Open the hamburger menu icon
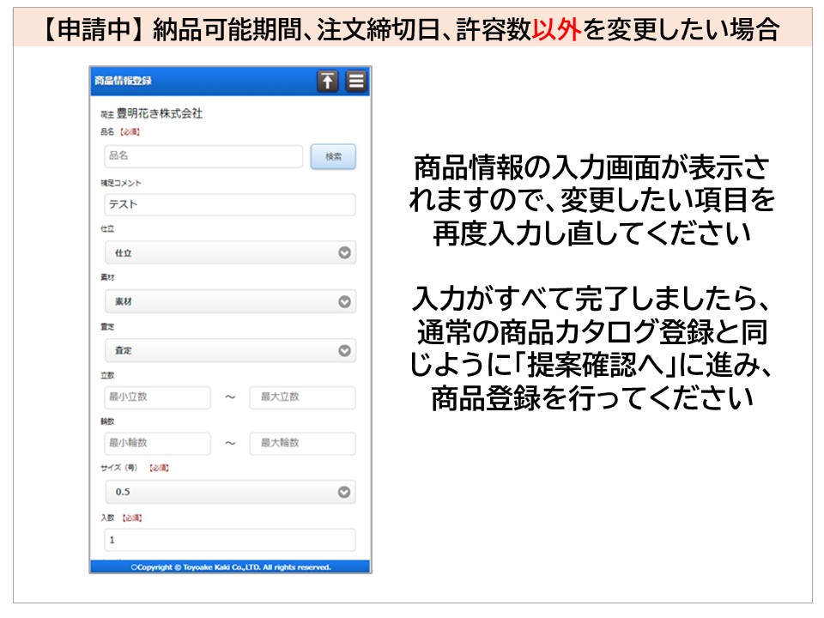 pyautogui.click(x=356, y=82)
